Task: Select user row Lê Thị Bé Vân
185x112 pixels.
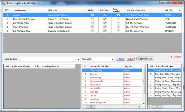Action: coord(92,23)
